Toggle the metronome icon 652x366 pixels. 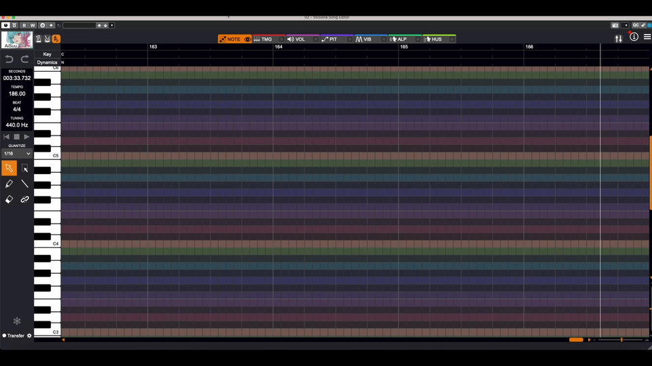click(x=39, y=39)
